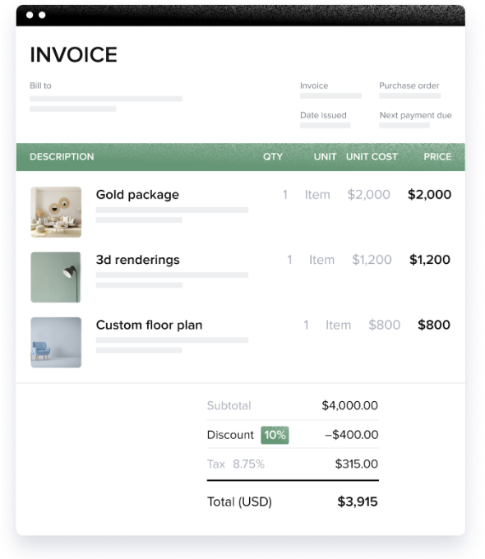Click the Custom floor plan title

(149, 325)
